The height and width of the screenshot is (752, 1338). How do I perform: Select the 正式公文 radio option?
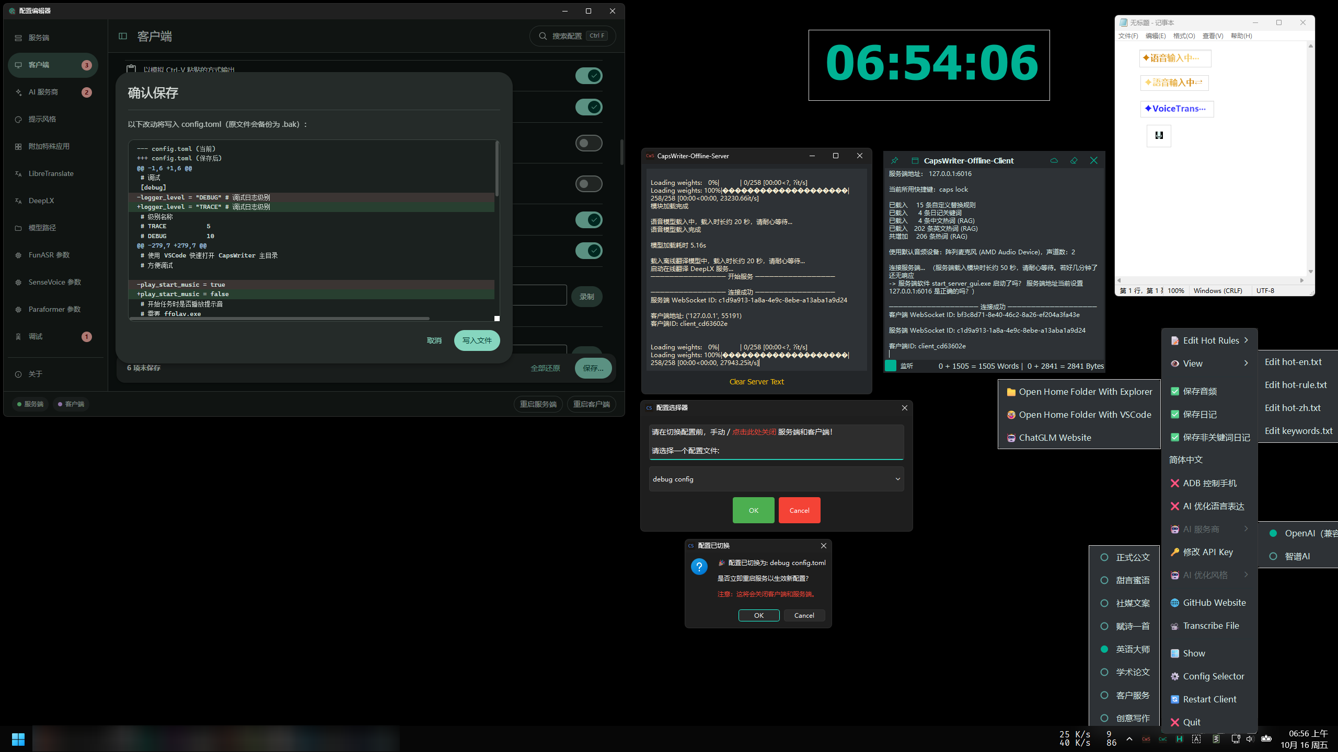(x=1104, y=557)
